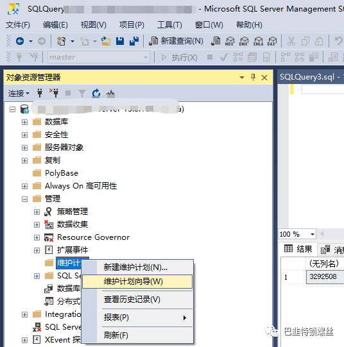Click the database engine query icon
The width and height of the screenshot is (344, 347).
click(x=216, y=41)
